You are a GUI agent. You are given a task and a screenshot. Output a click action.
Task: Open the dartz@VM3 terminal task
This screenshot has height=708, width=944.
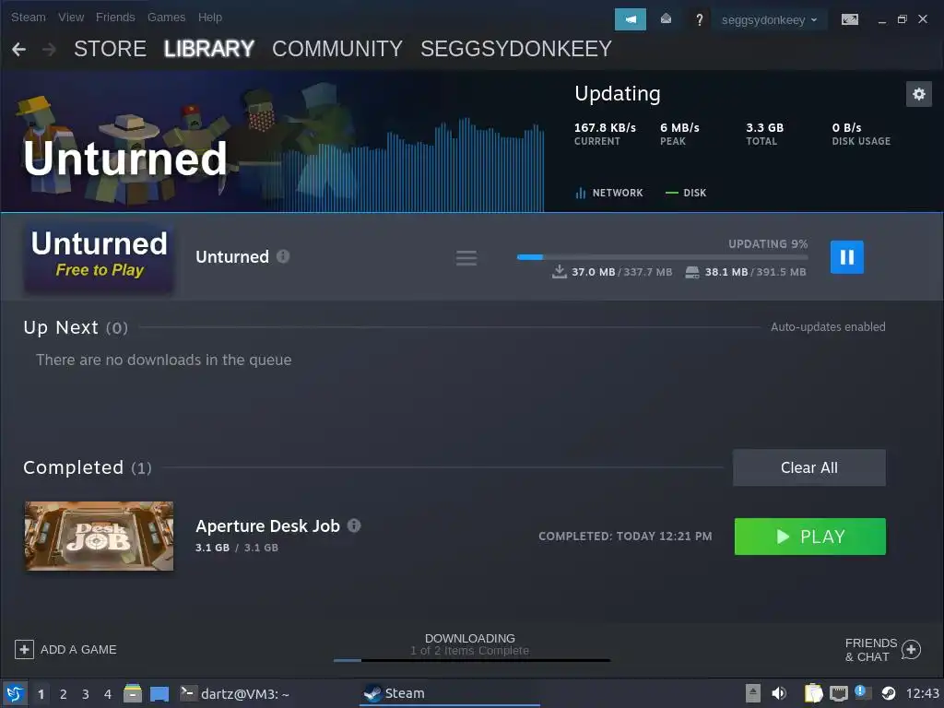(x=235, y=694)
